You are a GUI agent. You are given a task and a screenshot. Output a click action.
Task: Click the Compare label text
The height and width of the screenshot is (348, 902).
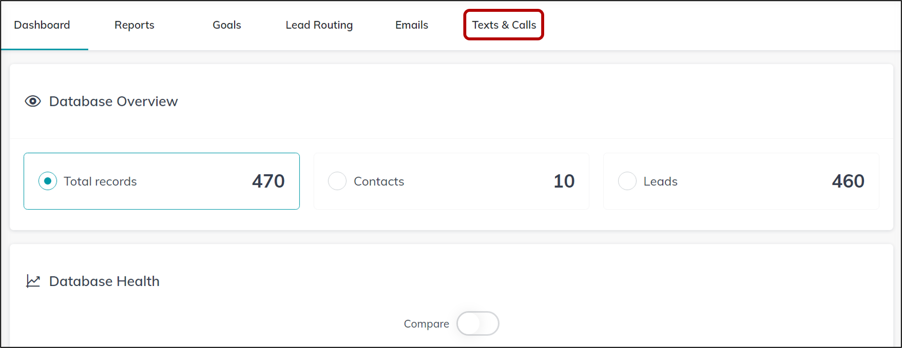pyautogui.click(x=426, y=324)
